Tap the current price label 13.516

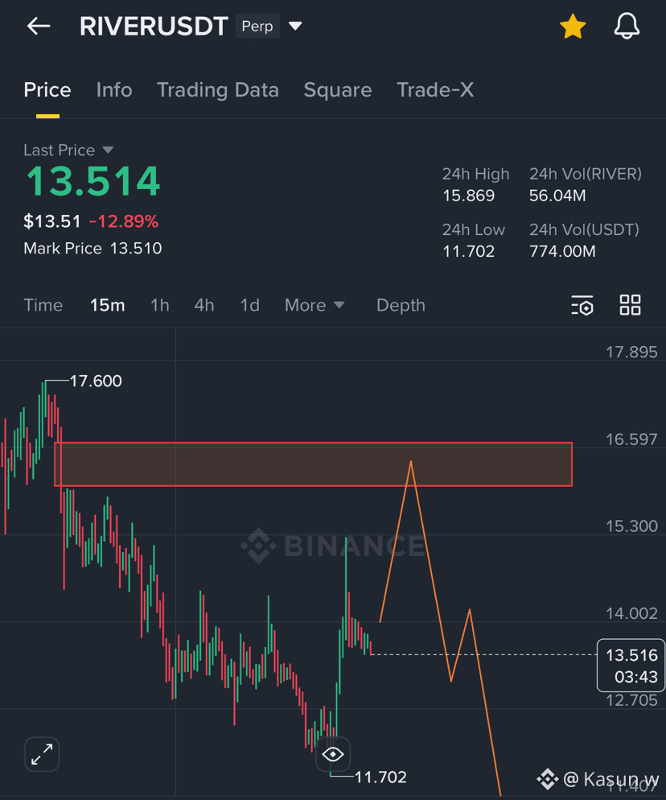631,666
